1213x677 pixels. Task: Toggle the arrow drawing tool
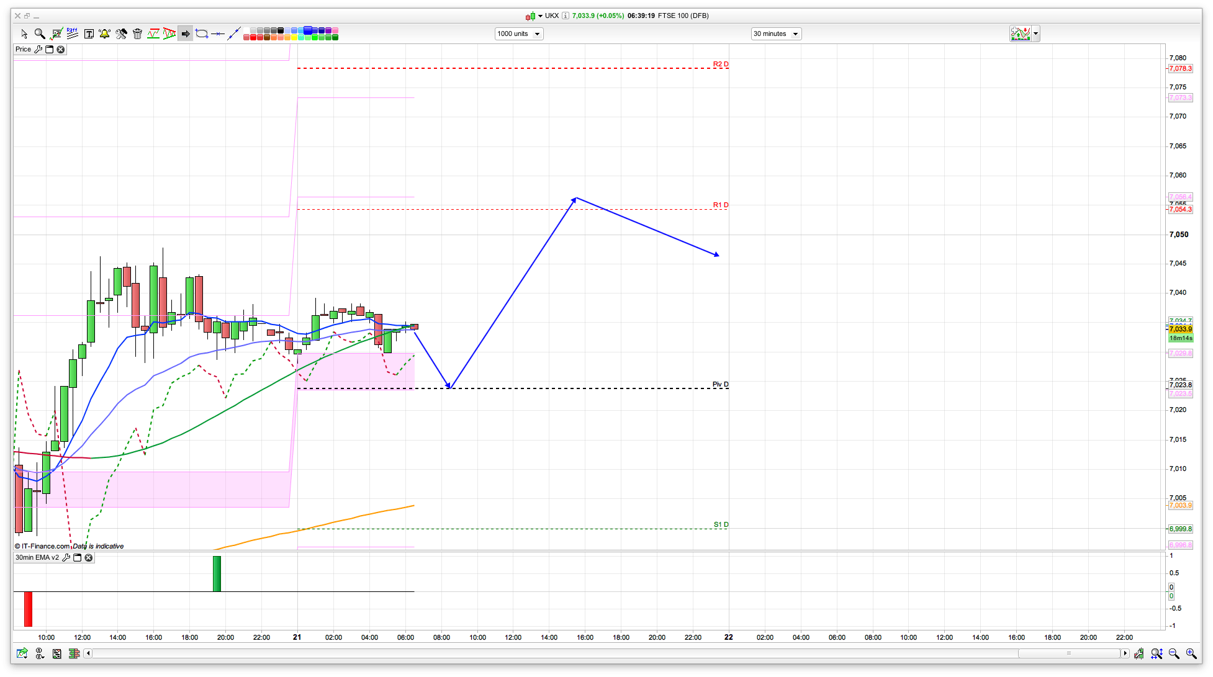tap(185, 34)
